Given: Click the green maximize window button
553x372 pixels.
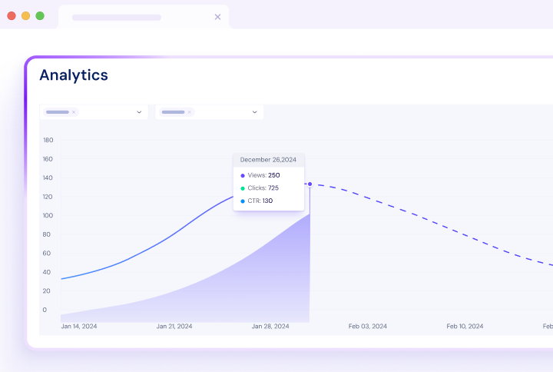Looking at the screenshot, I should (x=40, y=15).
